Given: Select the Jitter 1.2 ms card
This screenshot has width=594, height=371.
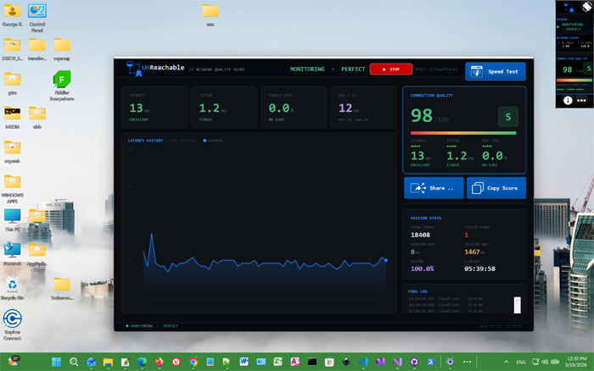Looking at the screenshot, I should [224, 108].
